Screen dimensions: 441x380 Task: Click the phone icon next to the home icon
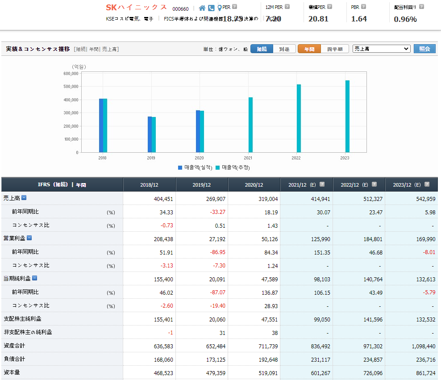[x=211, y=8]
